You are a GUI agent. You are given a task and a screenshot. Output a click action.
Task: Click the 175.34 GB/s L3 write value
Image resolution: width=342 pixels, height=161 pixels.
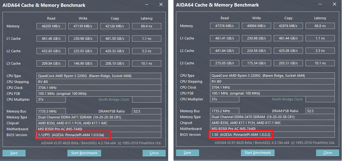(256, 63)
